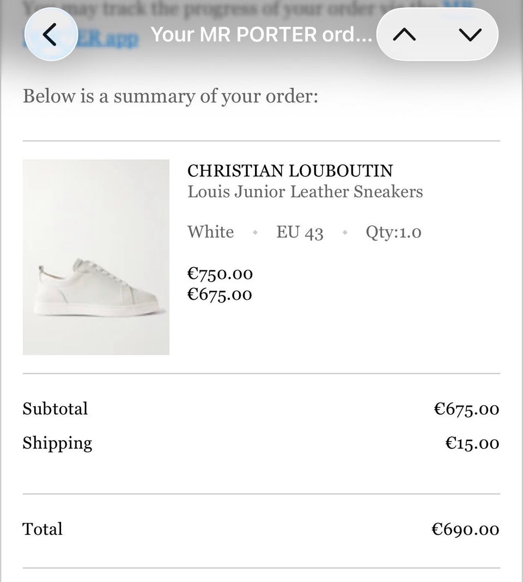Screen dimensions: 523x582
Task: Tap the Shipping label
Action: tap(57, 443)
